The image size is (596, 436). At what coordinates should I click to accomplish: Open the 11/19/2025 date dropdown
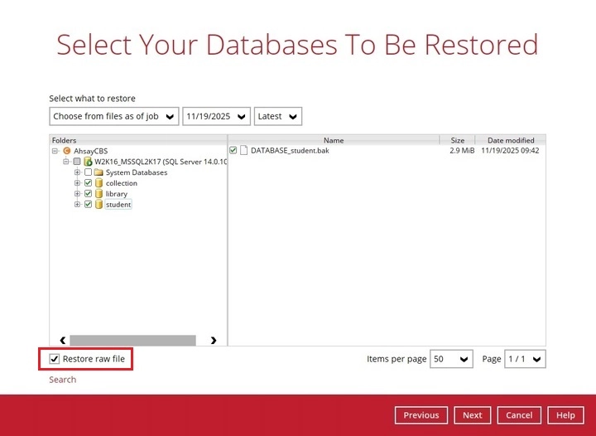(217, 116)
